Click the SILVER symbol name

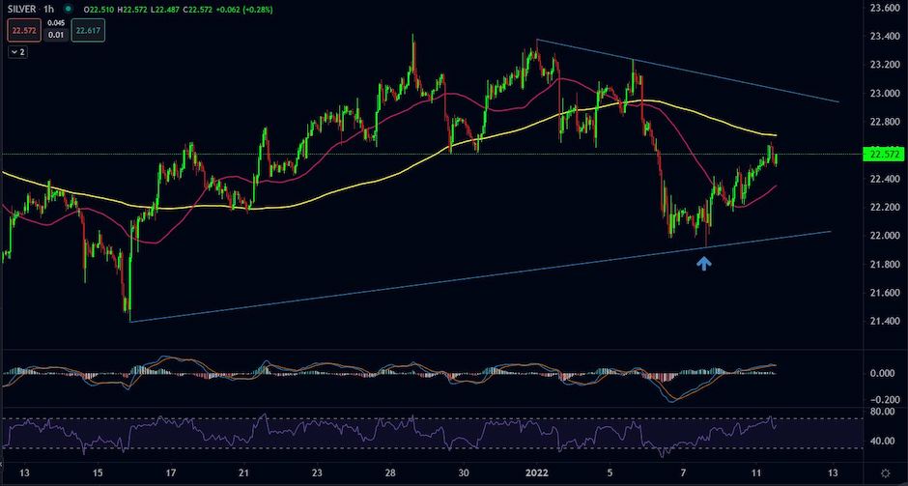[x=23, y=10]
